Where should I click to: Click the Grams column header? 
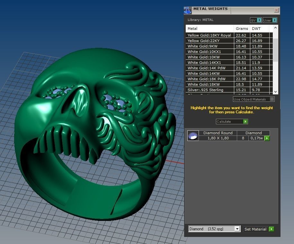click(x=242, y=29)
